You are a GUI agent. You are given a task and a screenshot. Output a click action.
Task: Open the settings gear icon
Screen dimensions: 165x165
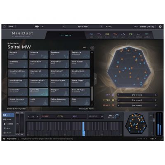click(x=160, y=26)
